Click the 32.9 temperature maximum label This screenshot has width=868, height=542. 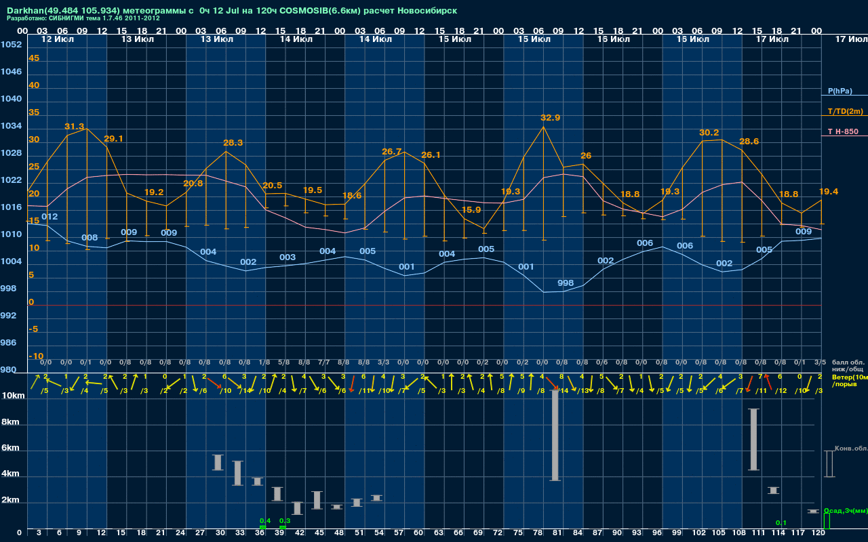tap(551, 117)
